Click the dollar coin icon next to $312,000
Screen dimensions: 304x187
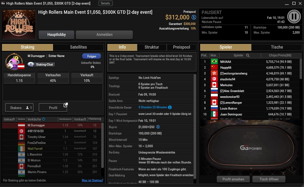click(x=194, y=17)
